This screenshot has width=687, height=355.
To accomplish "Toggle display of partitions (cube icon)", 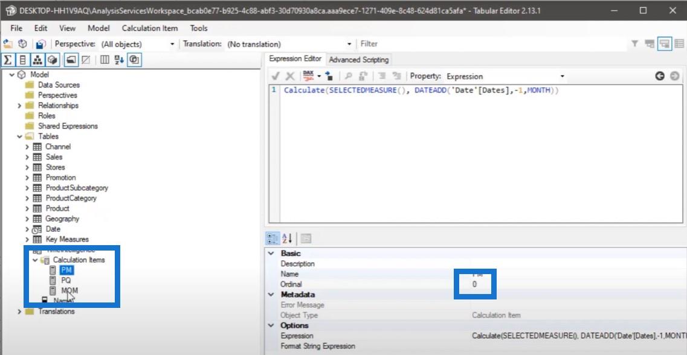I will 53,60.
